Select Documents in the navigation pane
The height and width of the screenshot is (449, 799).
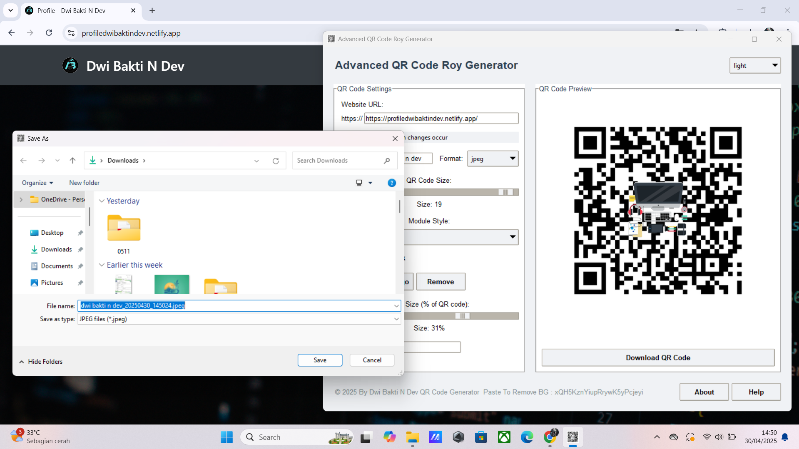pos(57,266)
